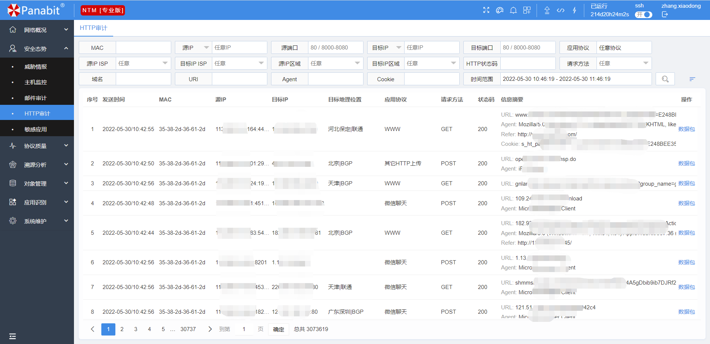Click 数据包 link for row 8

(x=686, y=312)
